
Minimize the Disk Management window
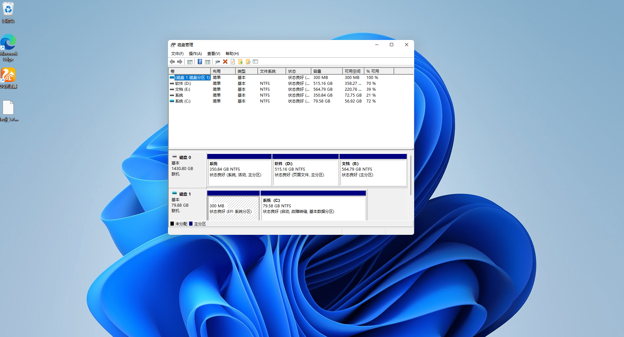pyautogui.click(x=377, y=45)
